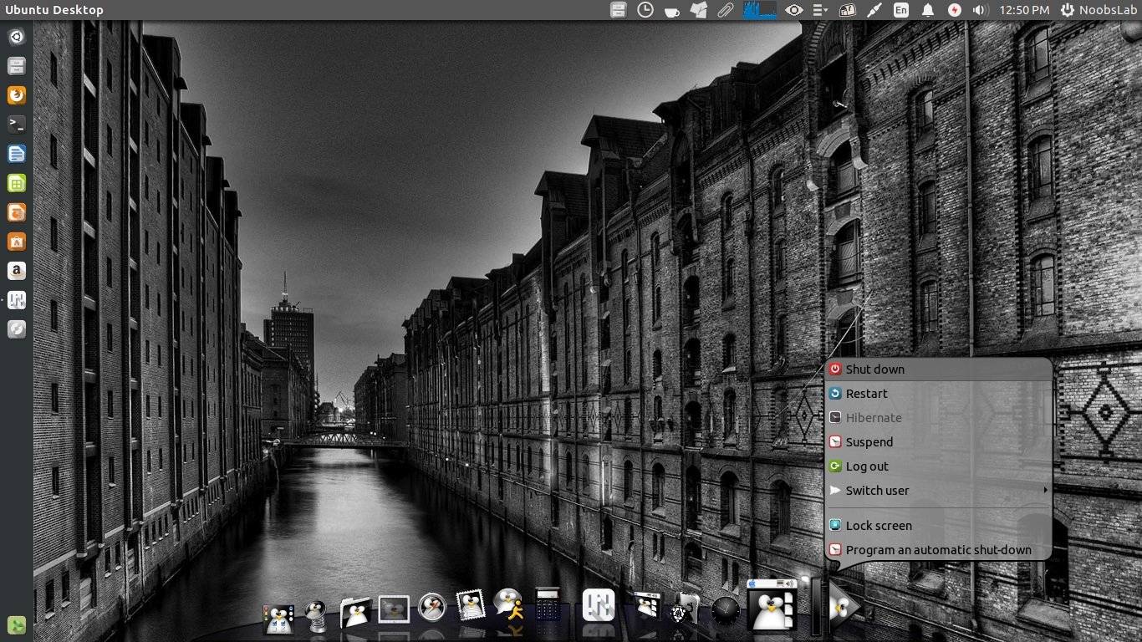This screenshot has width=1142, height=642.
Task: Open the calculator icon in the dock
Action: point(548,604)
